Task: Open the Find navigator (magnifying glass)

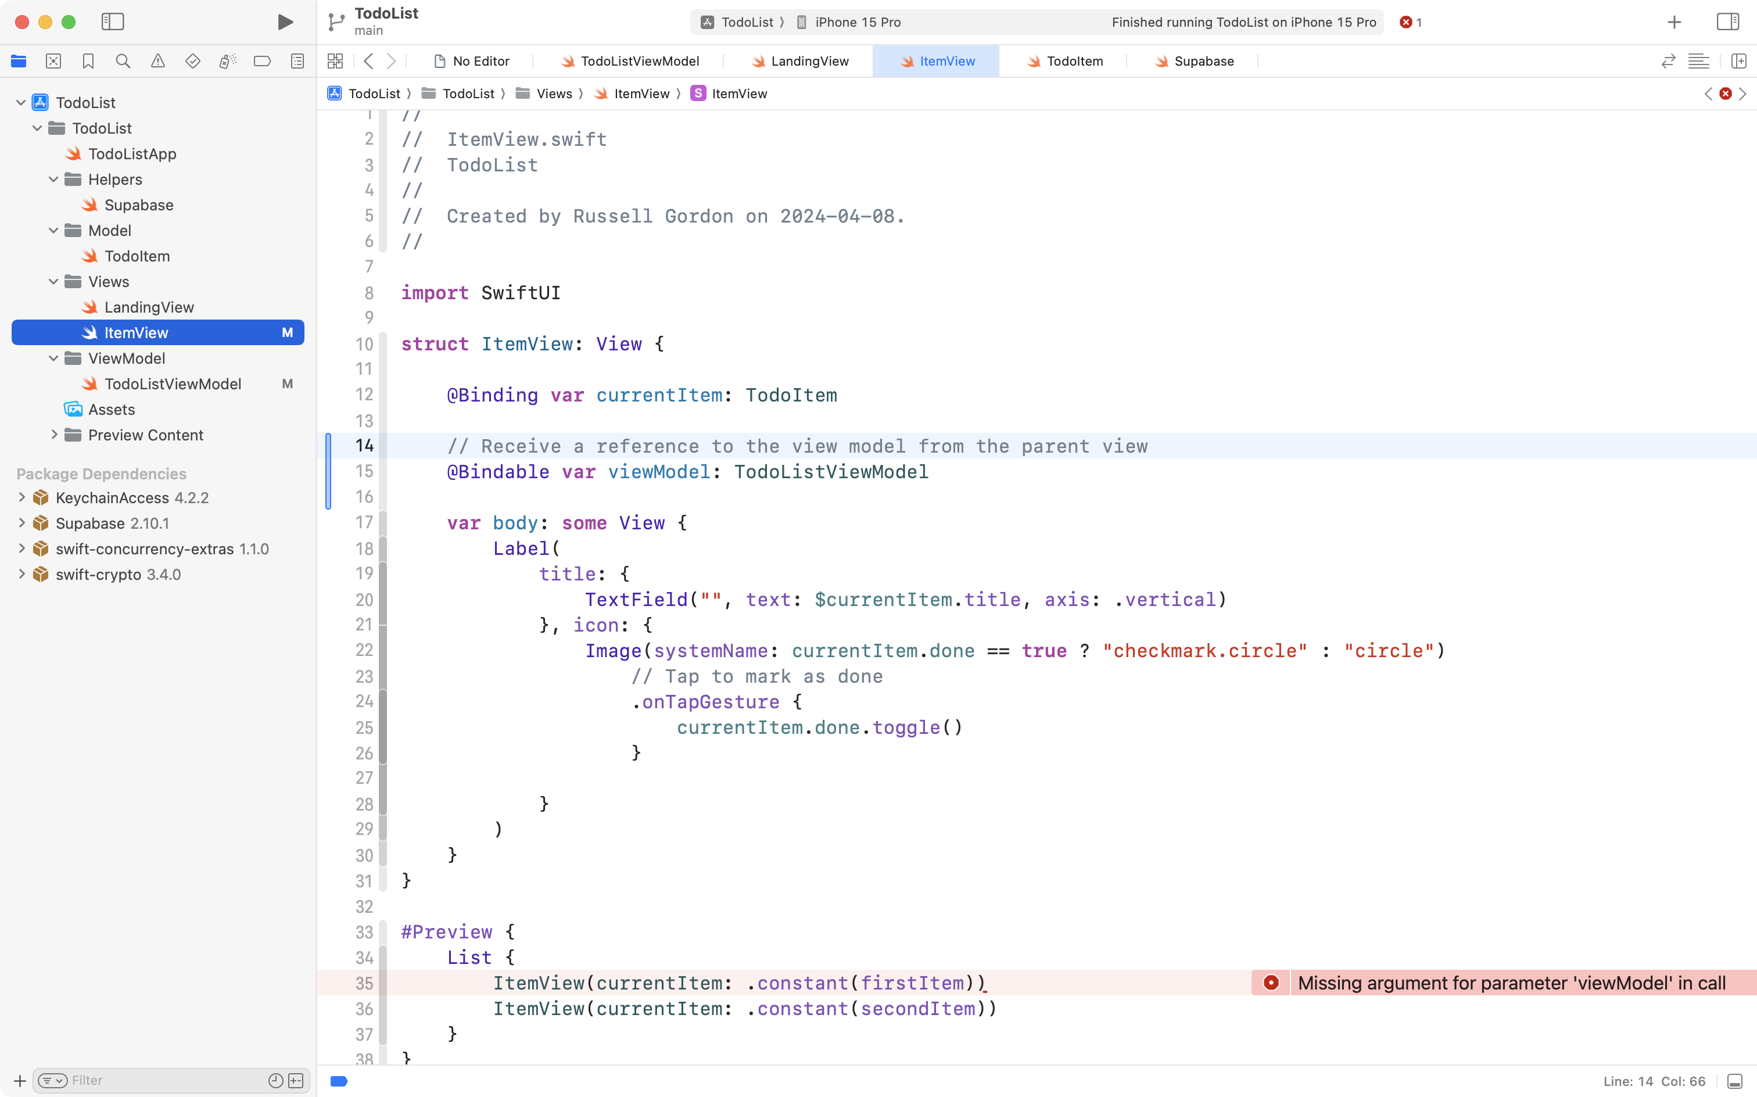Action: pyautogui.click(x=123, y=61)
